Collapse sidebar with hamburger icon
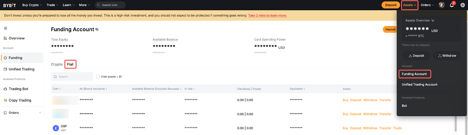Image resolution: width=468 pixels, height=135 pixels. (6, 28)
